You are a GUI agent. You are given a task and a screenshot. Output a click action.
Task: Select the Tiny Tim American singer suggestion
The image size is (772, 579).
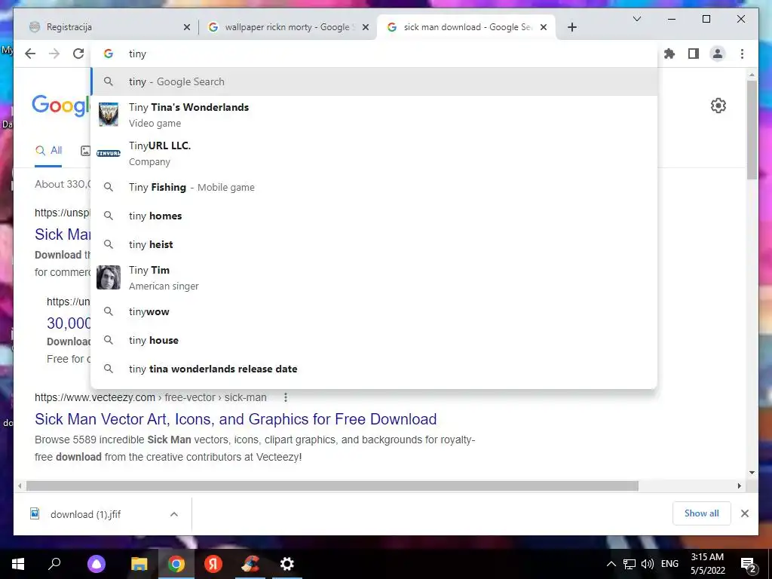pos(374,277)
